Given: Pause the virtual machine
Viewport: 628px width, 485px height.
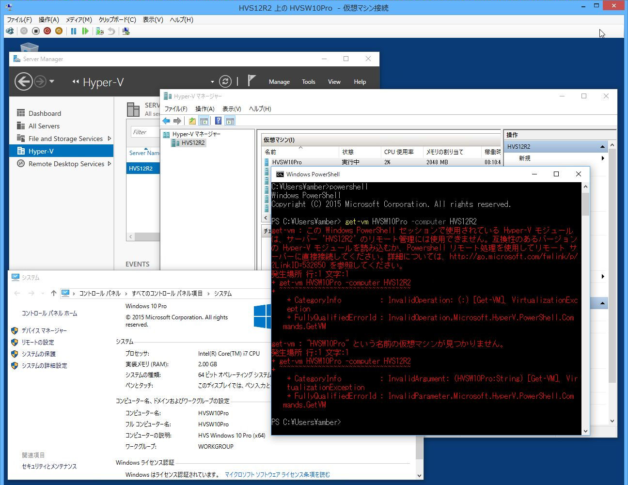Looking at the screenshot, I should tap(74, 31).
